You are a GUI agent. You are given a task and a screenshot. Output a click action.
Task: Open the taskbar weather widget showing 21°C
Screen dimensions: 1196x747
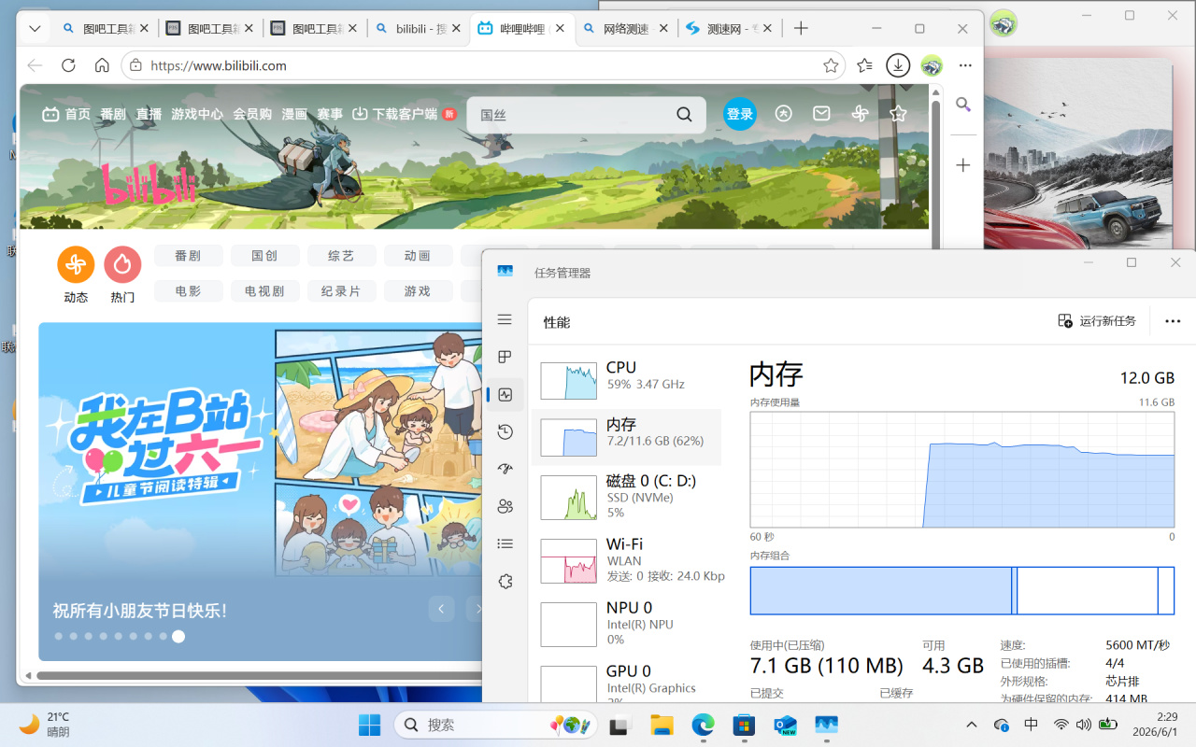click(x=45, y=725)
